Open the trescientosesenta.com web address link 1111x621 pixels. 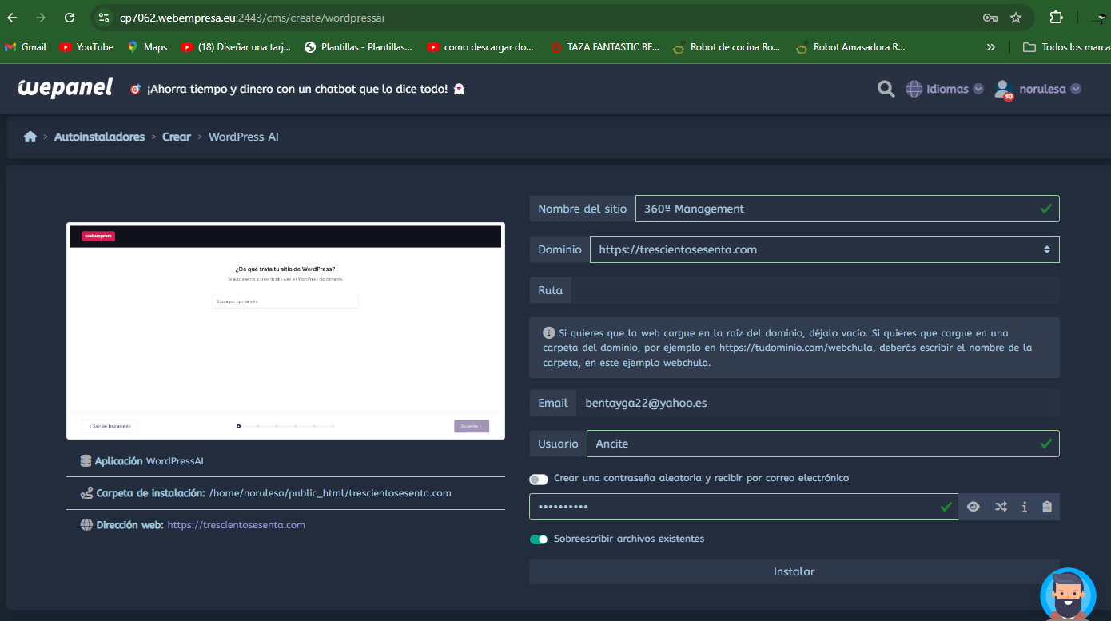(236, 525)
